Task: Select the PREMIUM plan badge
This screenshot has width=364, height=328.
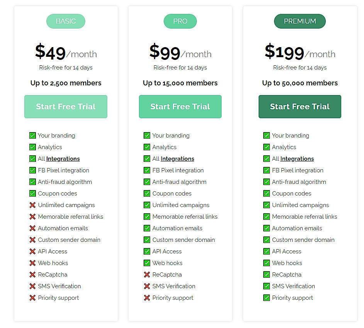Action: (300, 21)
